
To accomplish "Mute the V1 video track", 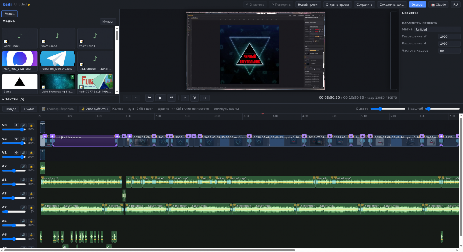I will coord(24,153).
